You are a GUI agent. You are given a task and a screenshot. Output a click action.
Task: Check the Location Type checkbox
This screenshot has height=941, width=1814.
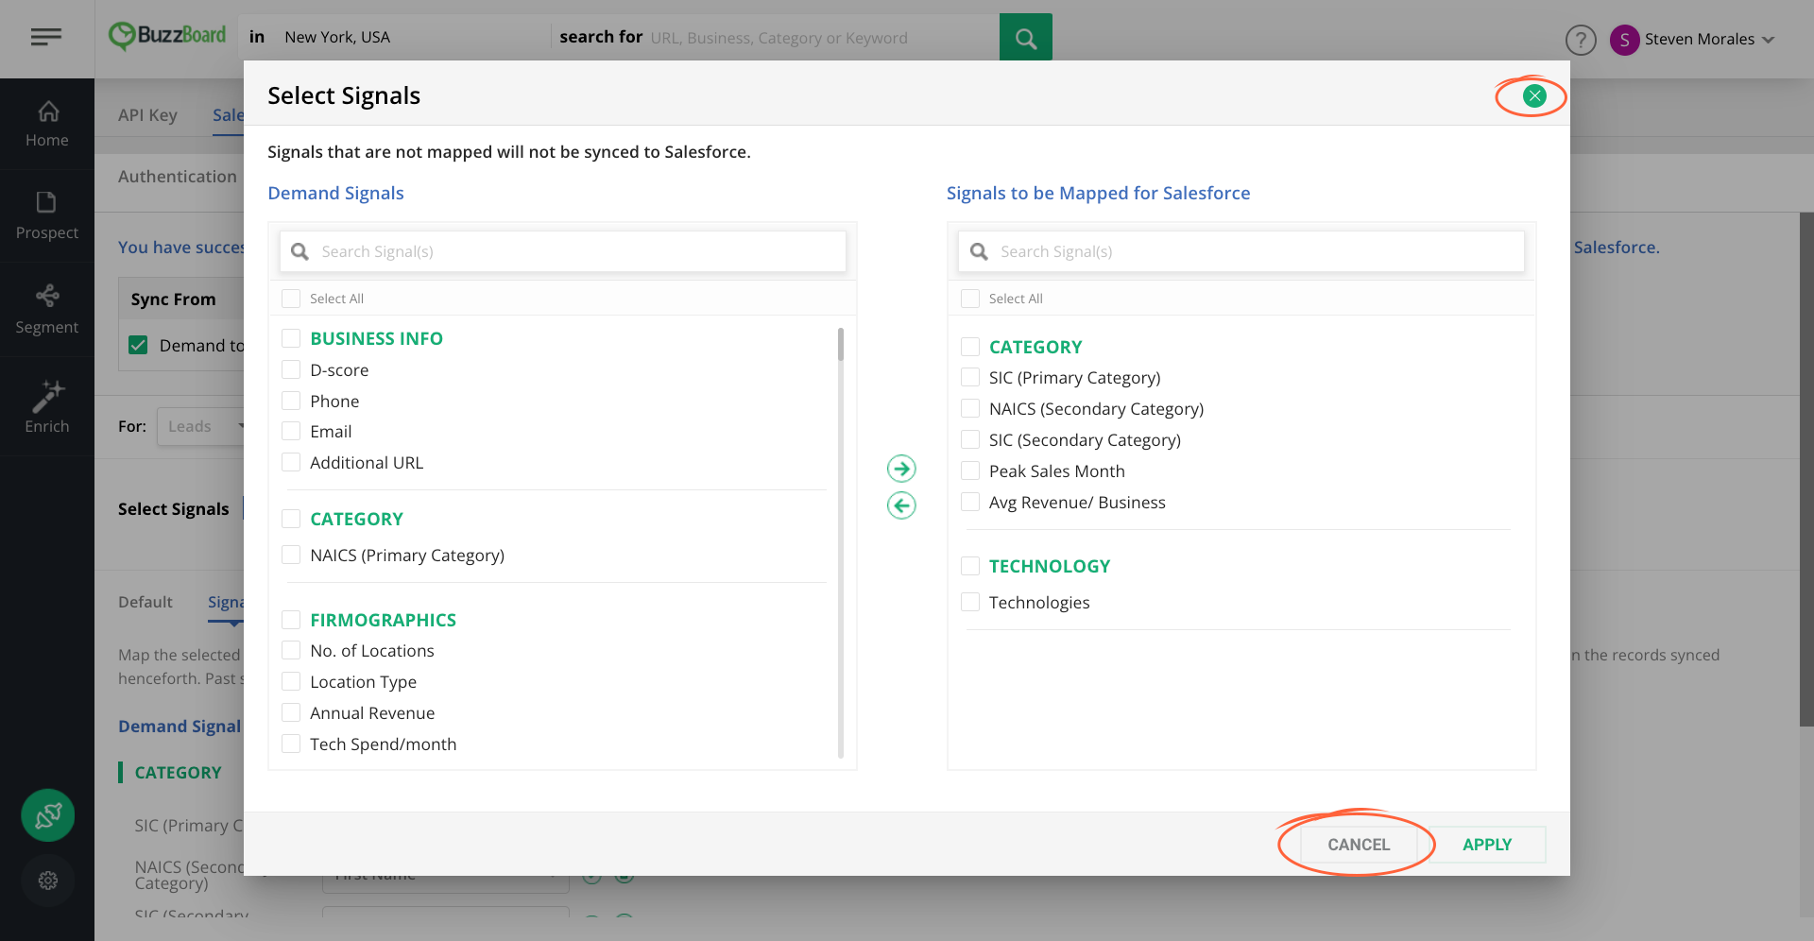pyautogui.click(x=291, y=681)
